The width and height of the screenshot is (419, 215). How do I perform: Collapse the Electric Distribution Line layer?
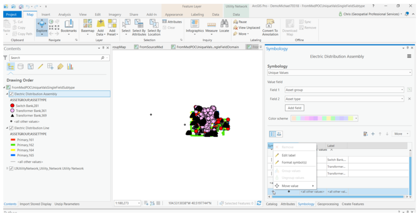coord(7,128)
